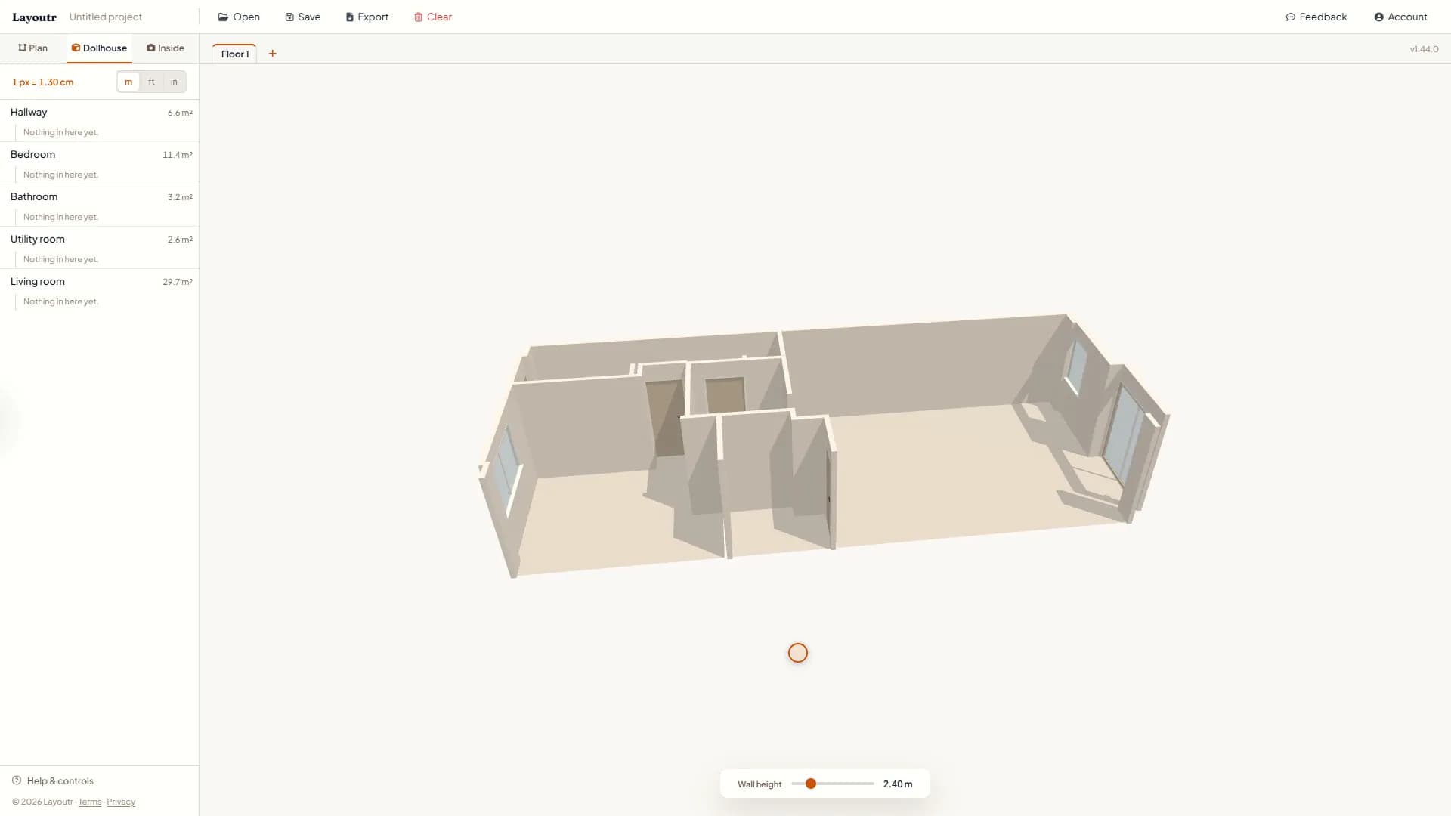Screen dimensions: 1451x816
Task: Select the Bathroom room entry
Action: (99, 196)
